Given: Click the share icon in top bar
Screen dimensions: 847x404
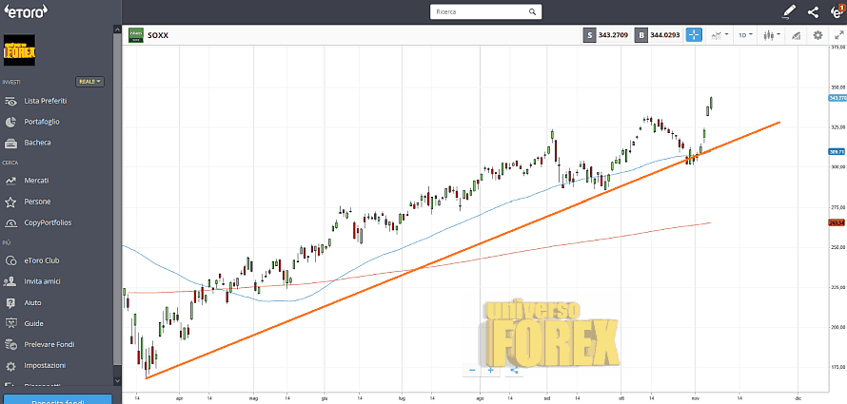Looking at the screenshot, I should tap(813, 12).
